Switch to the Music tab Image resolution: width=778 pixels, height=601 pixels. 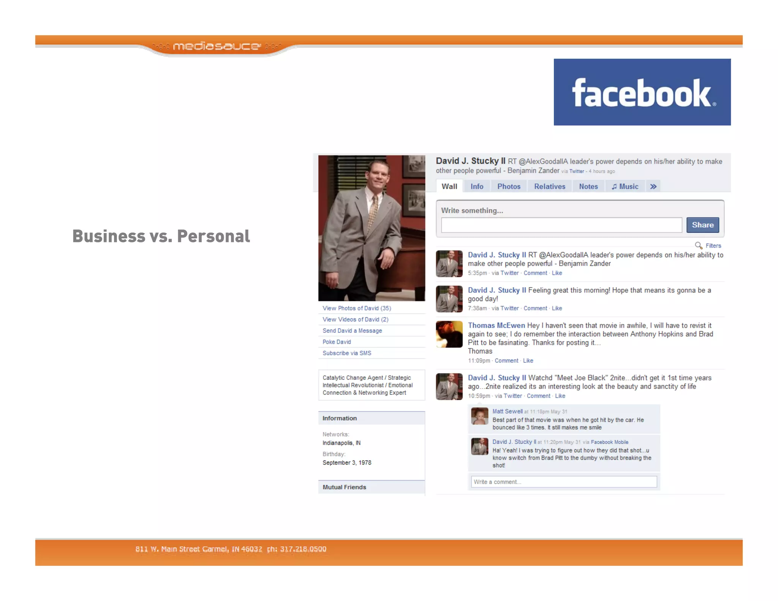coord(625,186)
